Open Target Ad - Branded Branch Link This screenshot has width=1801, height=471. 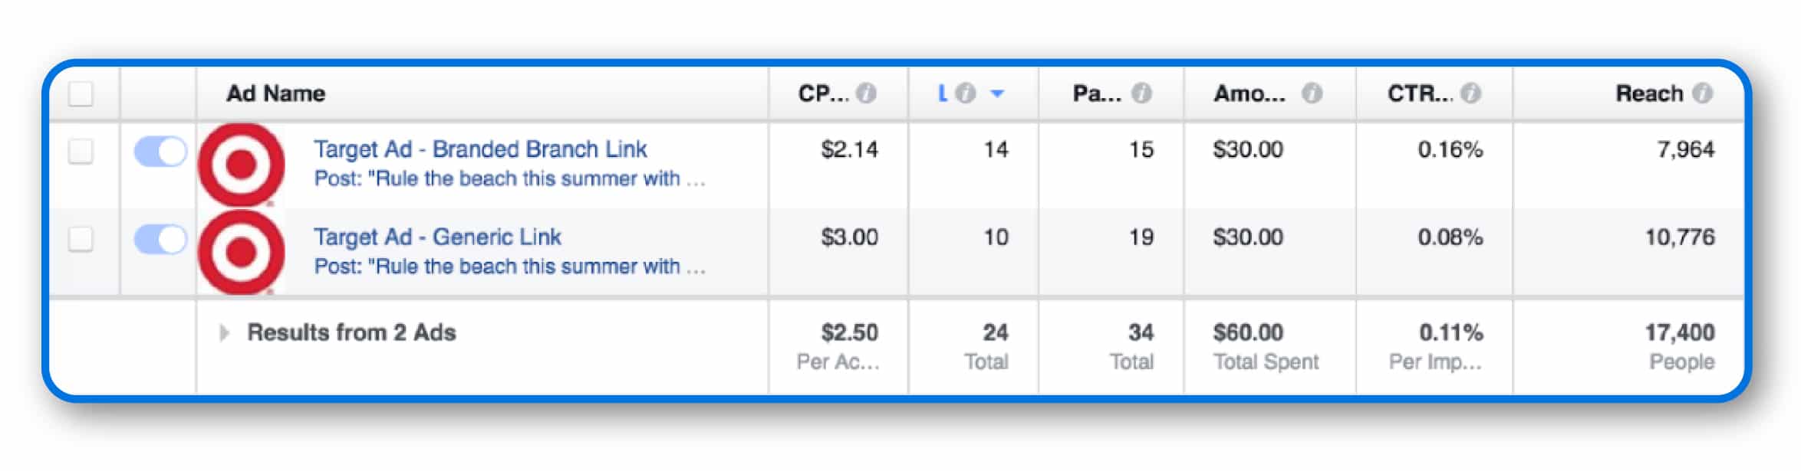[x=480, y=149]
